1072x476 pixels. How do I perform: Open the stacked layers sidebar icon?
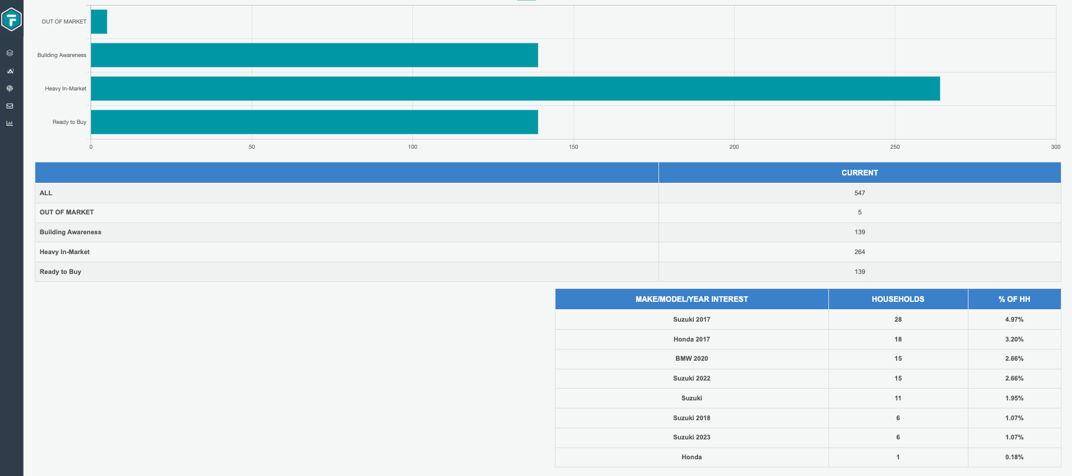(x=10, y=53)
